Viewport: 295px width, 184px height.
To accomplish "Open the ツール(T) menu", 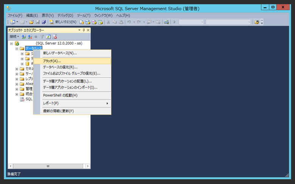I will (84, 15).
